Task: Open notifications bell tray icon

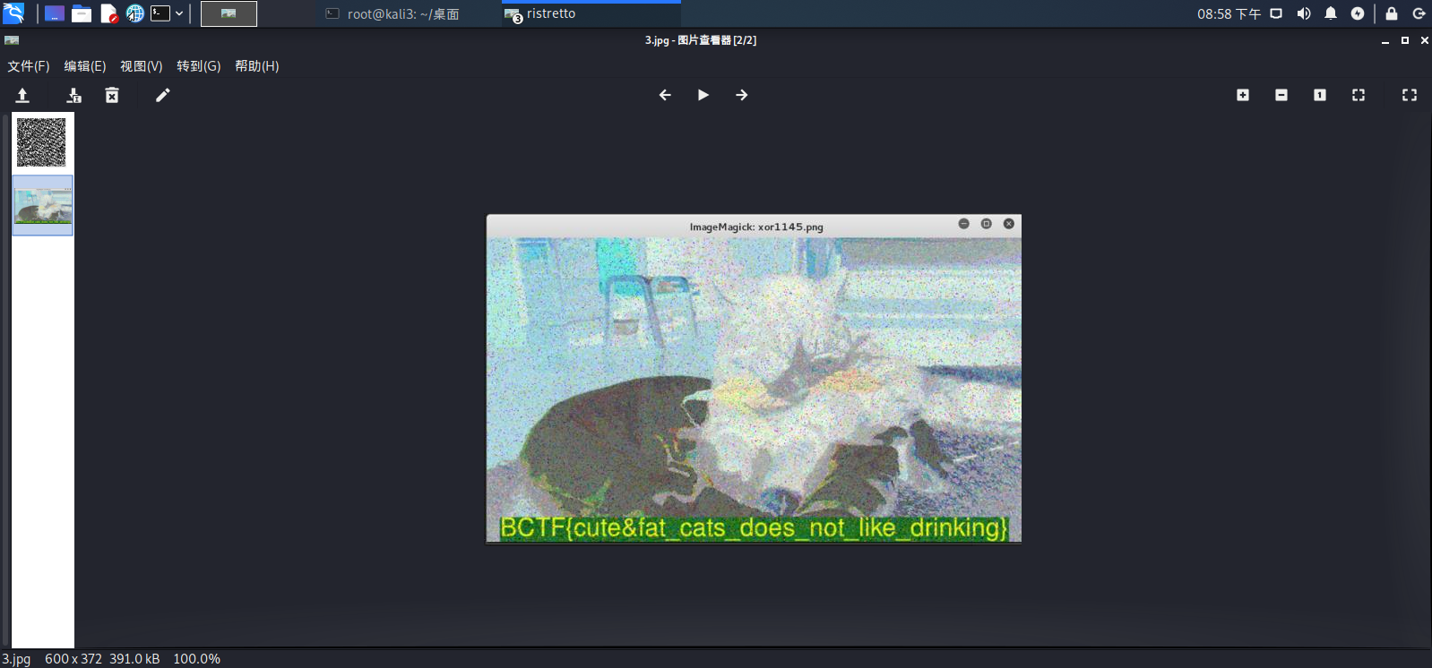Action: [1331, 13]
